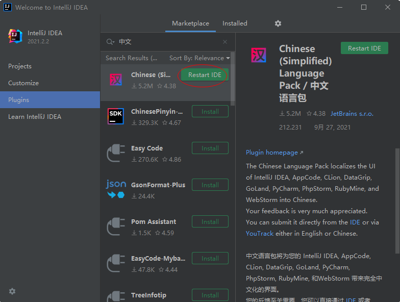
Task: Click the IntelliJ title bar app icon
Action: point(7,7)
